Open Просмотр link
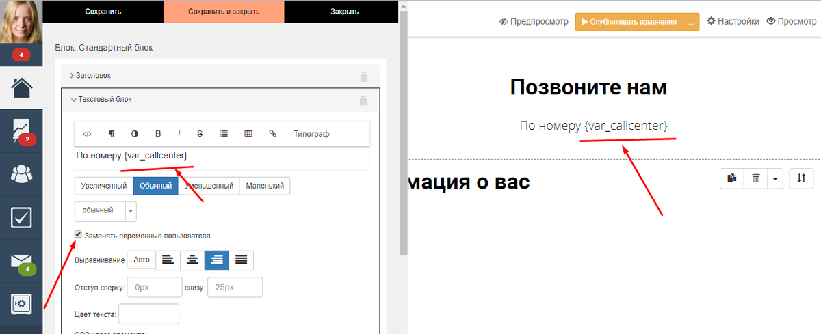The image size is (821, 334). pyautogui.click(x=792, y=22)
